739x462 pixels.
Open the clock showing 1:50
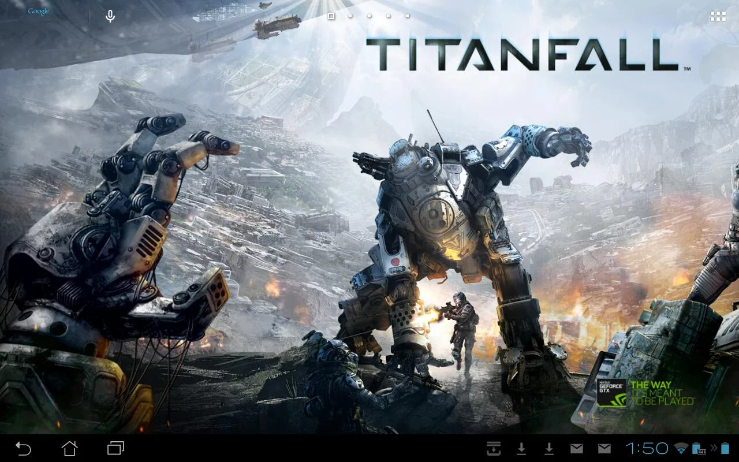pos(647,448)
